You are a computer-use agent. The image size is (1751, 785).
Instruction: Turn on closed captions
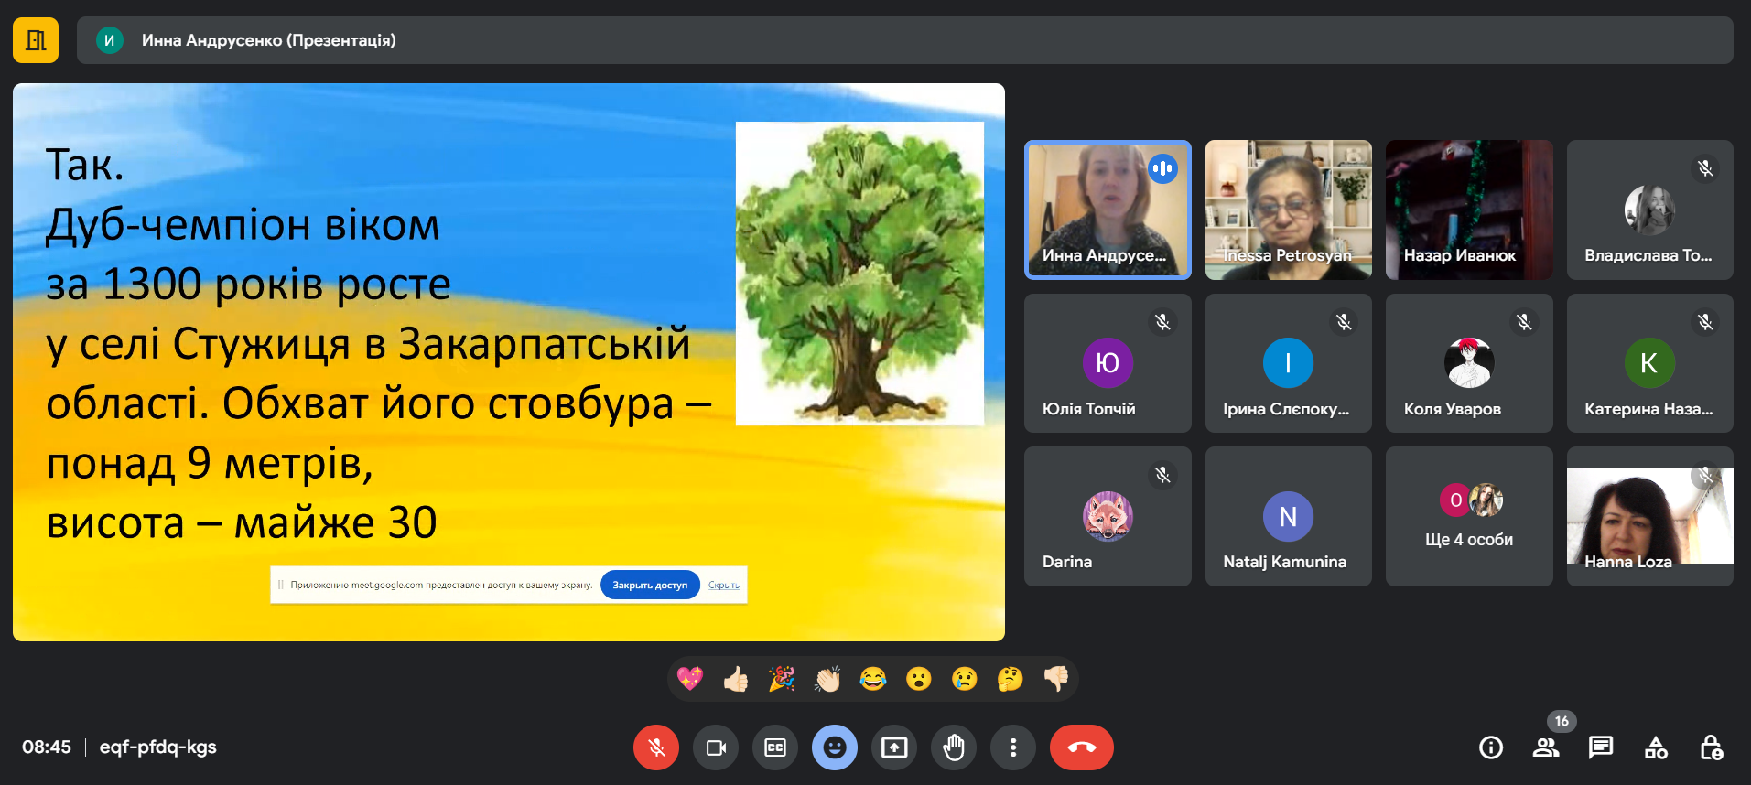coord(775,747)
